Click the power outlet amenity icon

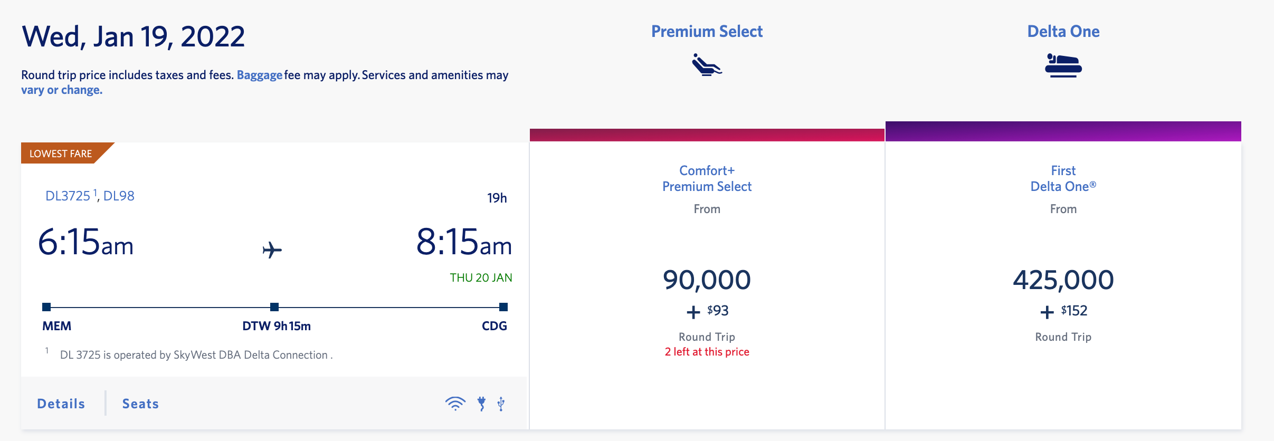(x=481, y=404)
